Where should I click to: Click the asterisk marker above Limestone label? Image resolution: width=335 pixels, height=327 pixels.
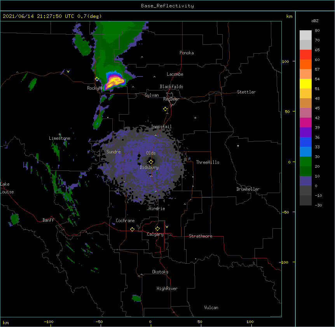point(59,134)
